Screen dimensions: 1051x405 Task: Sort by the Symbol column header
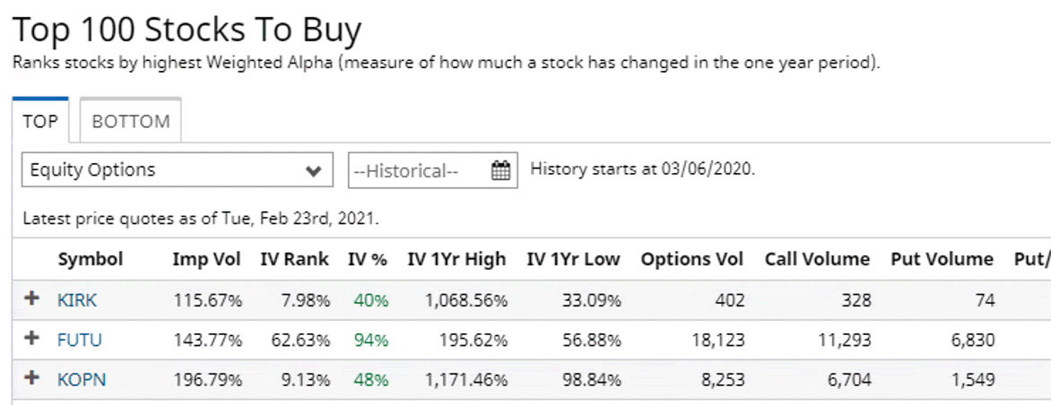click(91, 260)
